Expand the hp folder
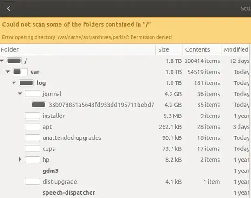Image resolution: width=251 pixels, height=198 pixels. (x=20, y=159)
